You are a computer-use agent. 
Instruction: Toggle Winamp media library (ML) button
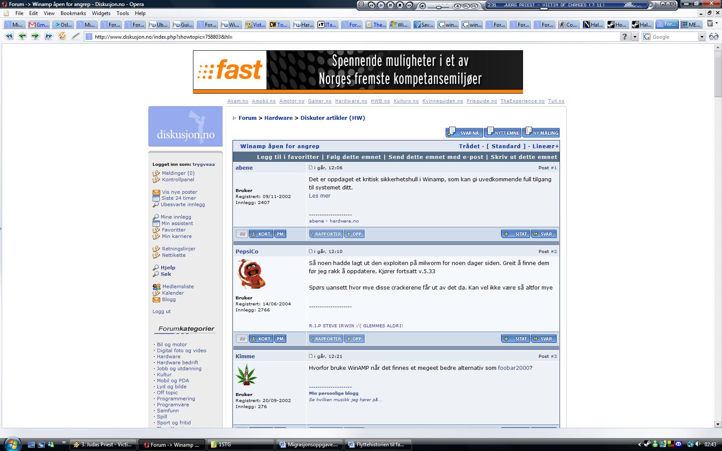pos(474,6)
